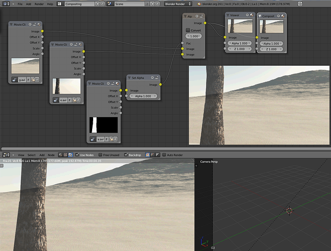The image size is (331, 251).
Task: Open the Render menu
Action: coord(39,4)
